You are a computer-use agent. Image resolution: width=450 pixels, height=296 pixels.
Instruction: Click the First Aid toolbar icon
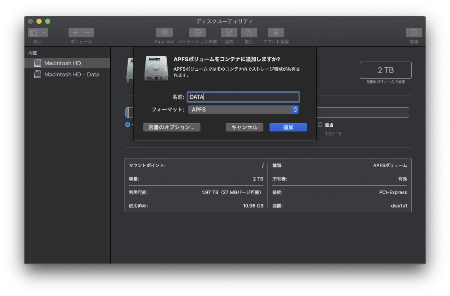[x=164, y=33]
